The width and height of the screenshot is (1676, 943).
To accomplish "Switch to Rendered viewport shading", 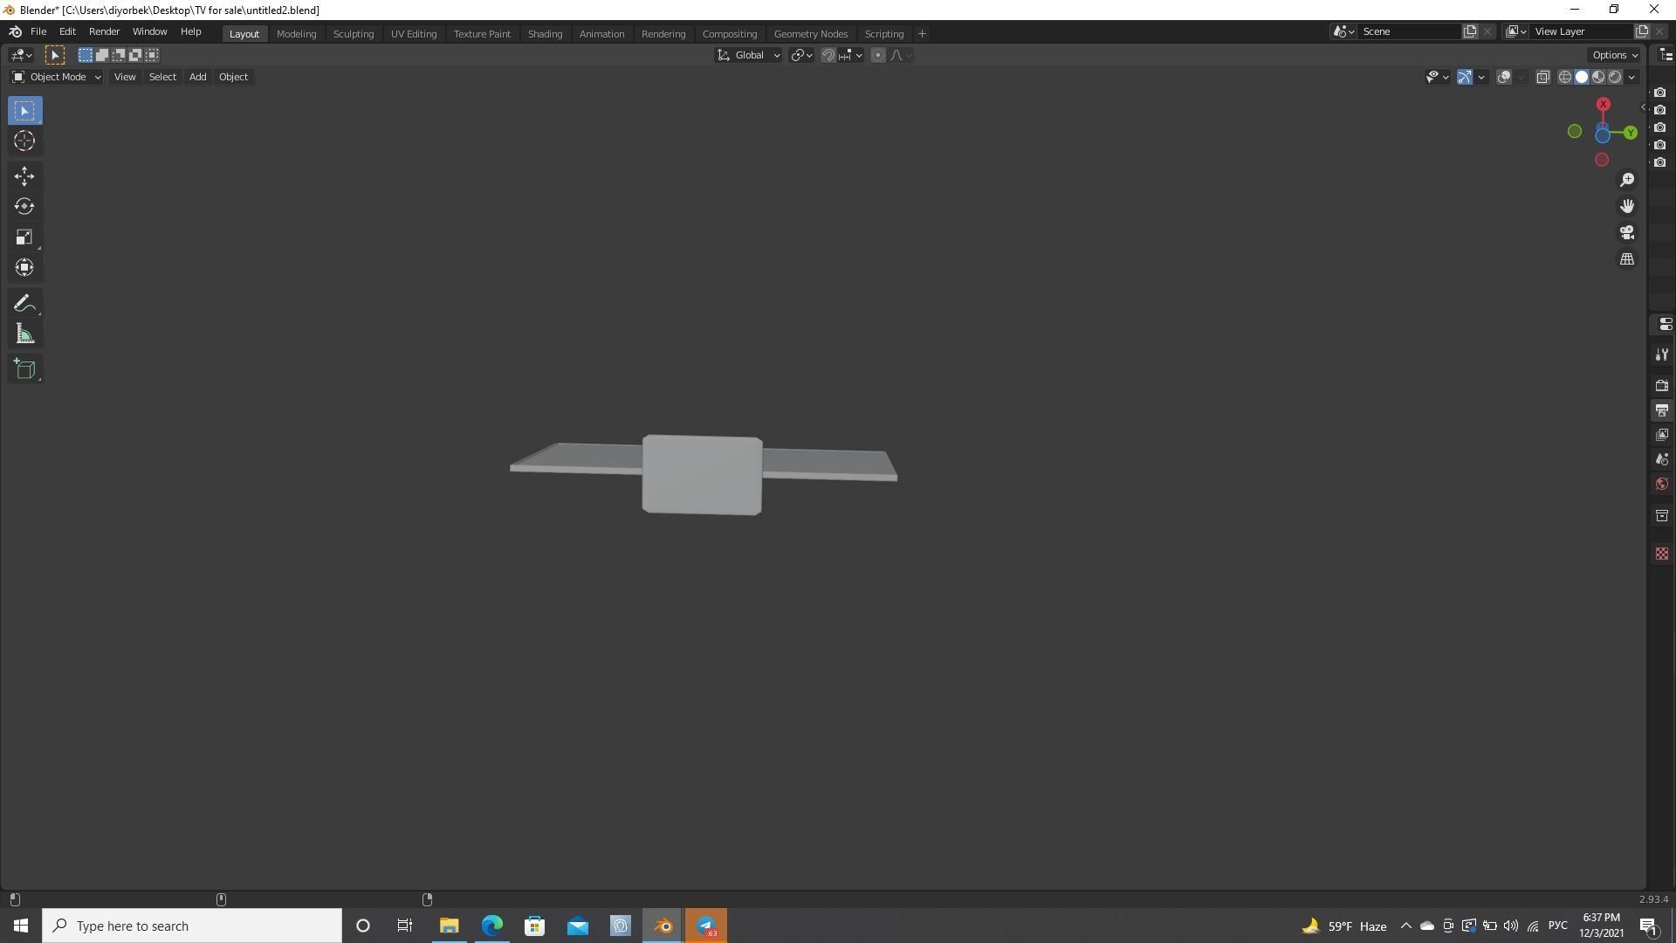I will point(1615,77).
